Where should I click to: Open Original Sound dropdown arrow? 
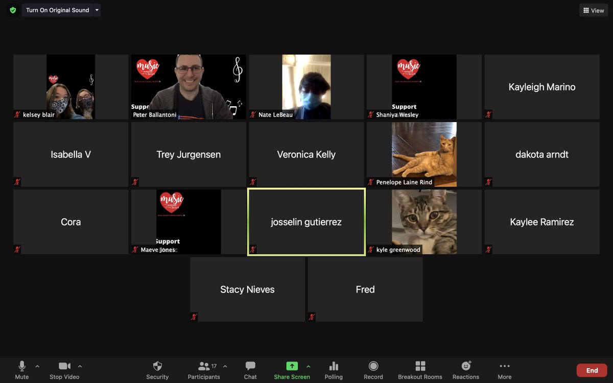click(x=97, y=10)
